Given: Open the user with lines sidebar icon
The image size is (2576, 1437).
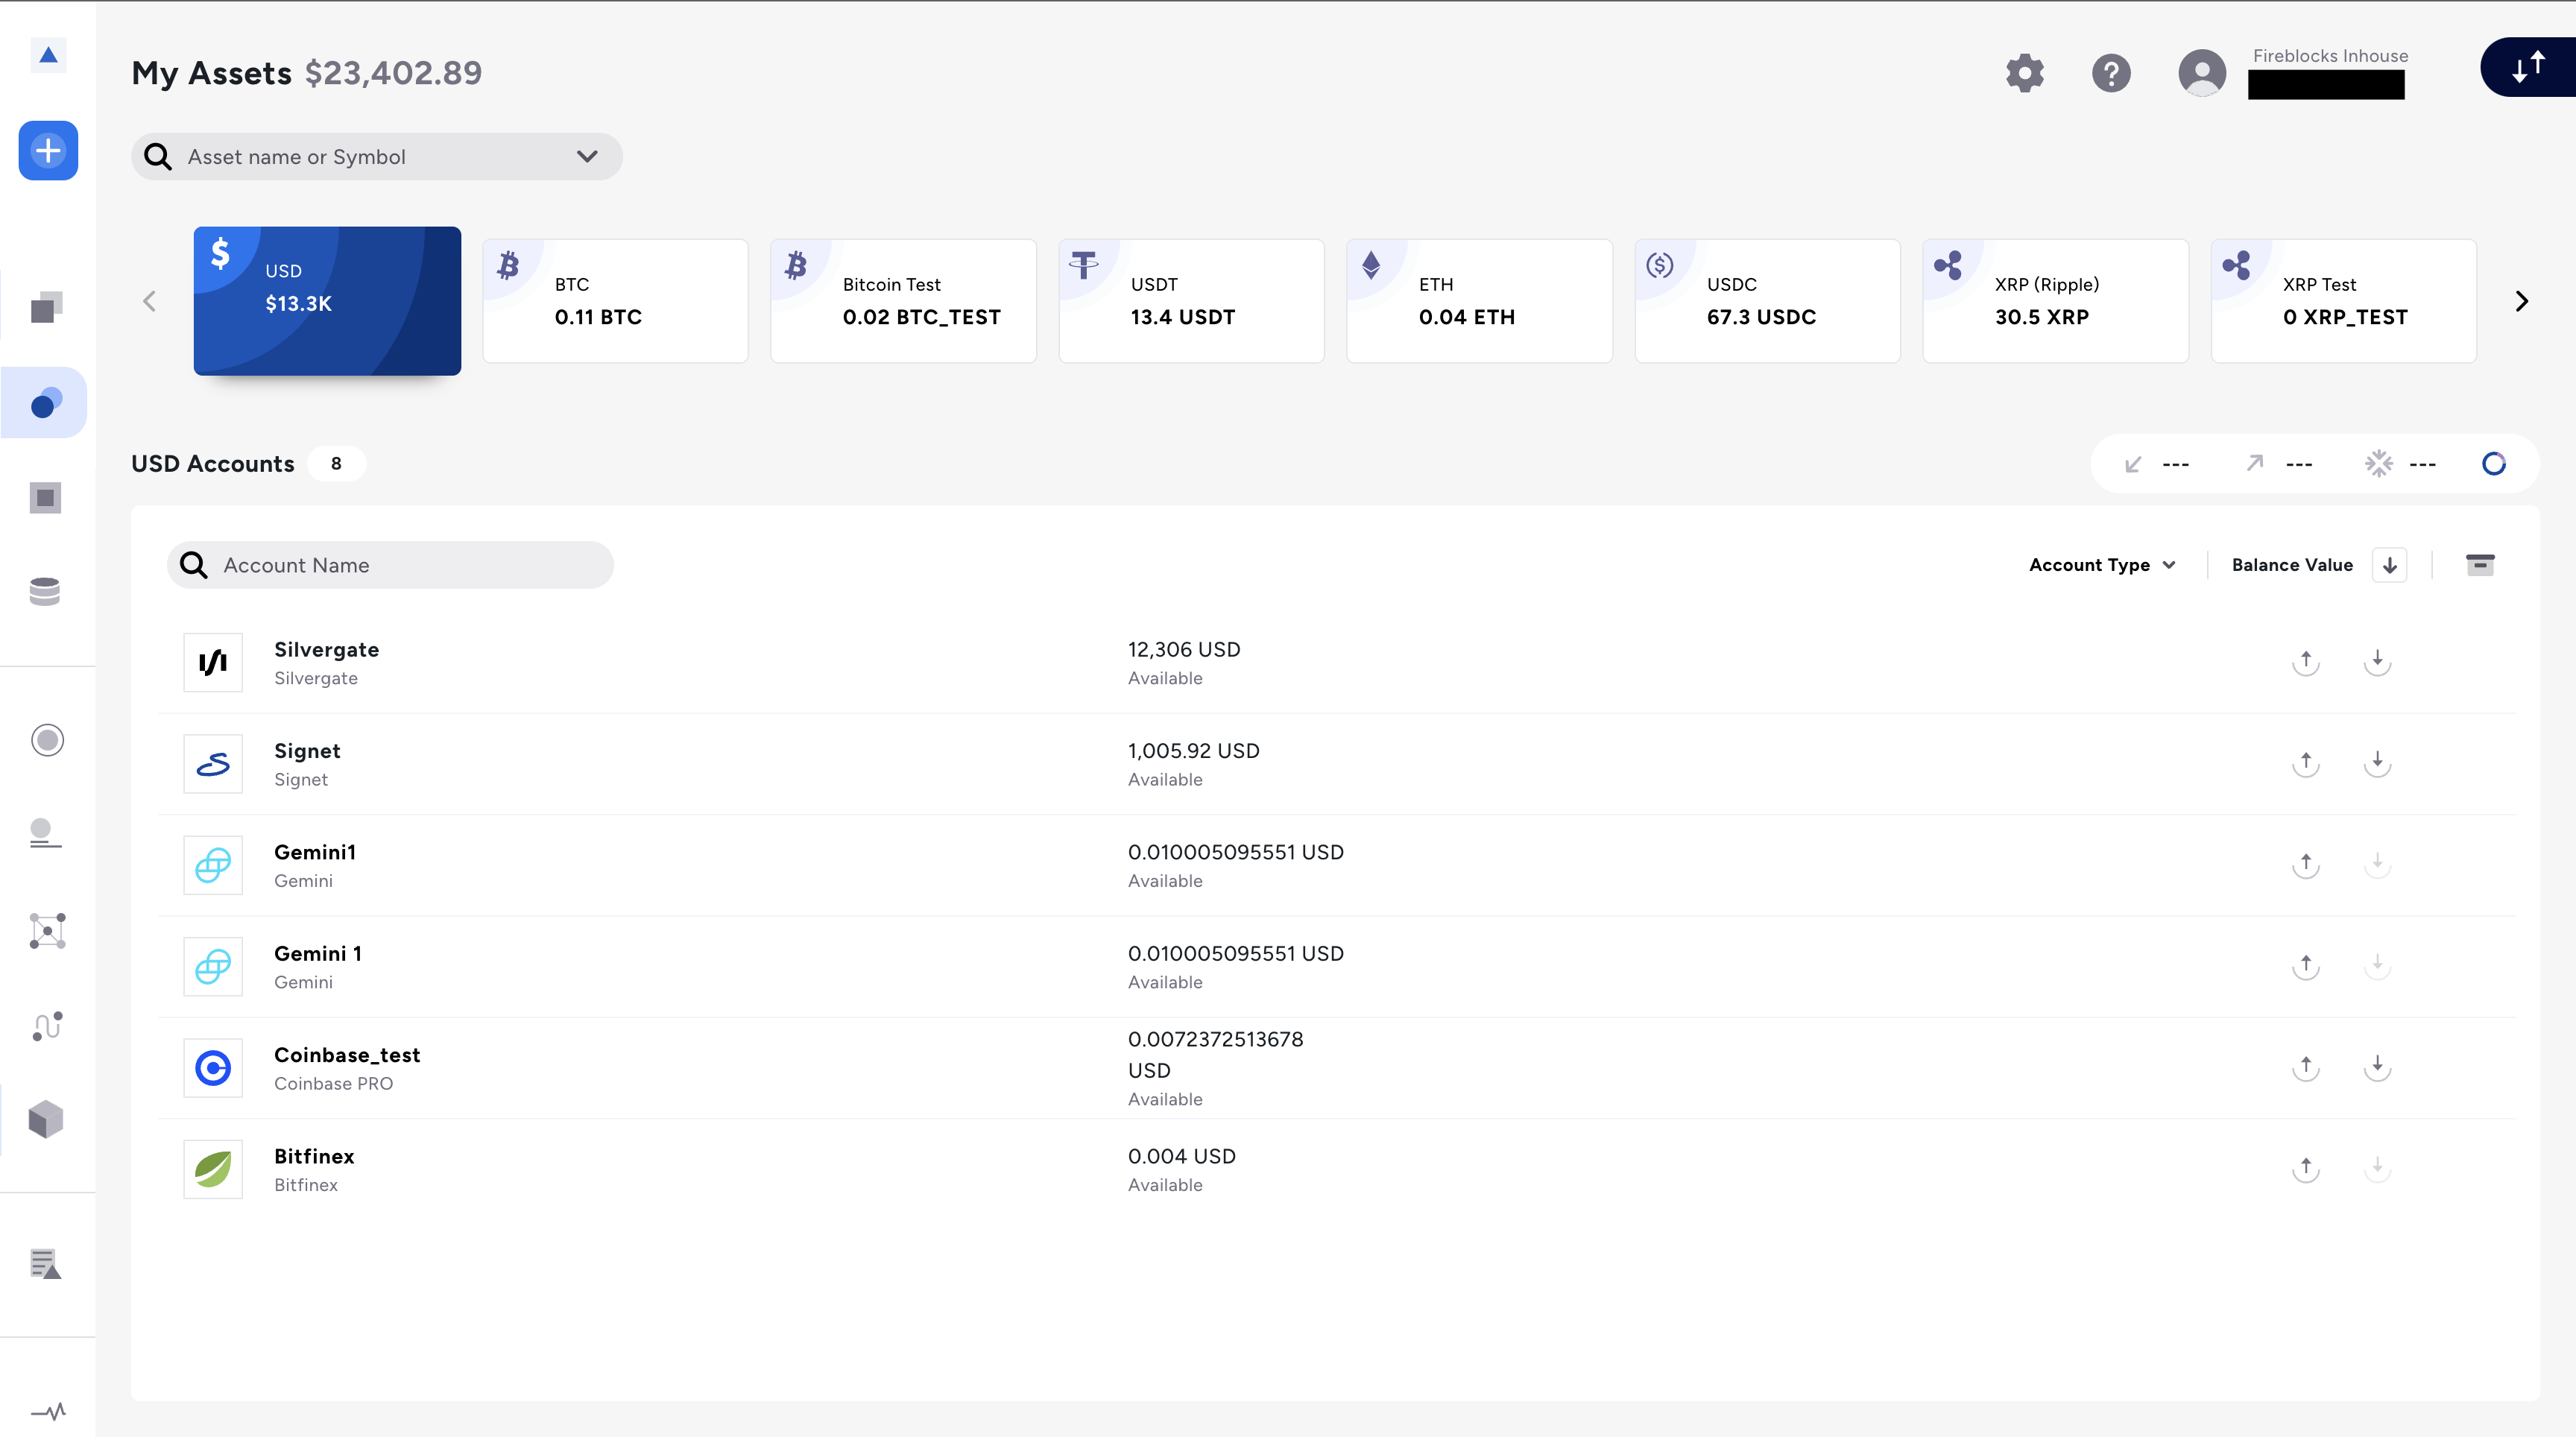Looking at the screenshot, I should (x=46, y=834).
